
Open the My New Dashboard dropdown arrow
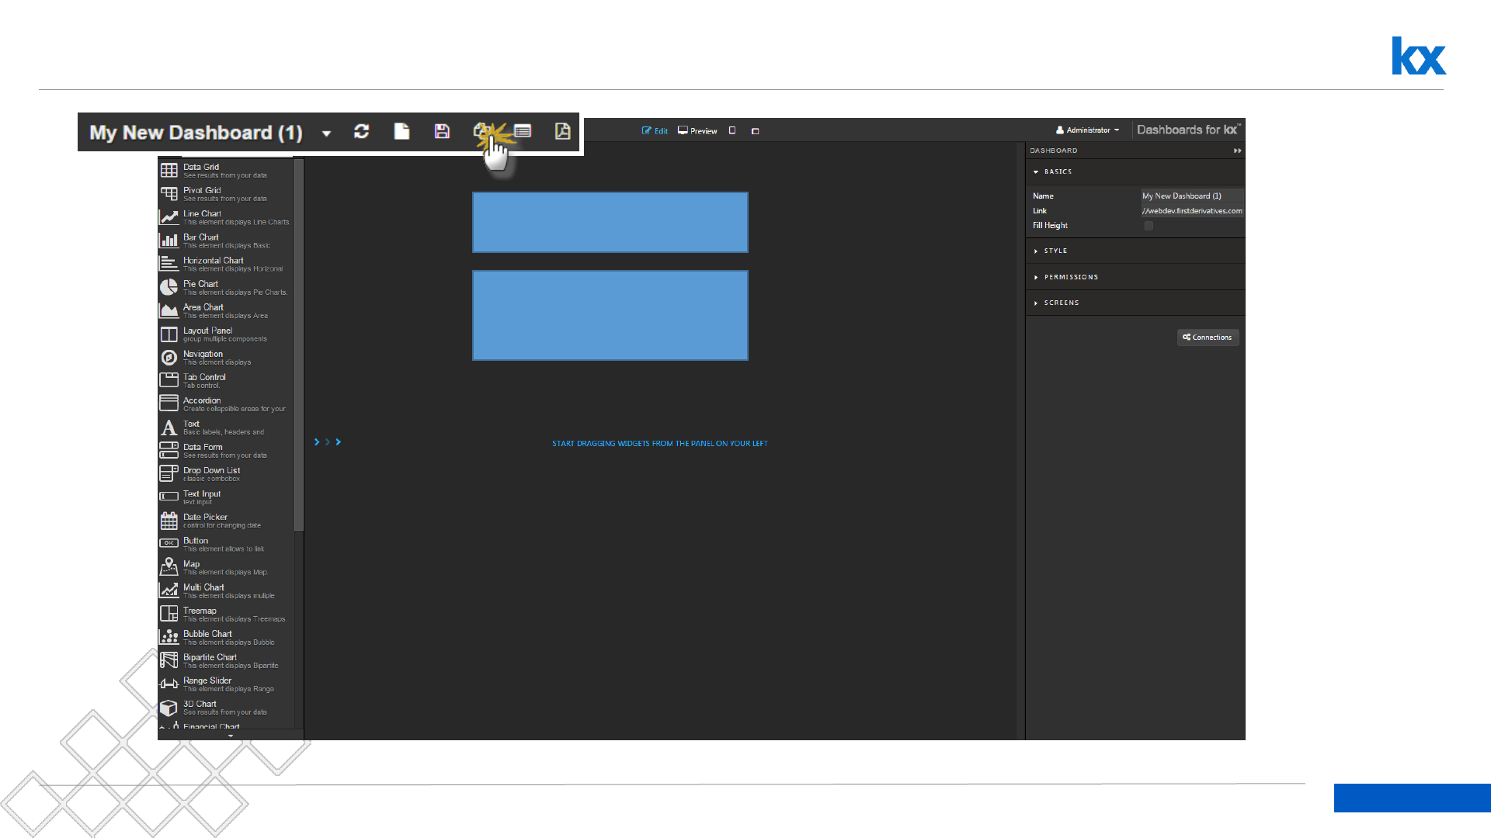coord(326,133)
